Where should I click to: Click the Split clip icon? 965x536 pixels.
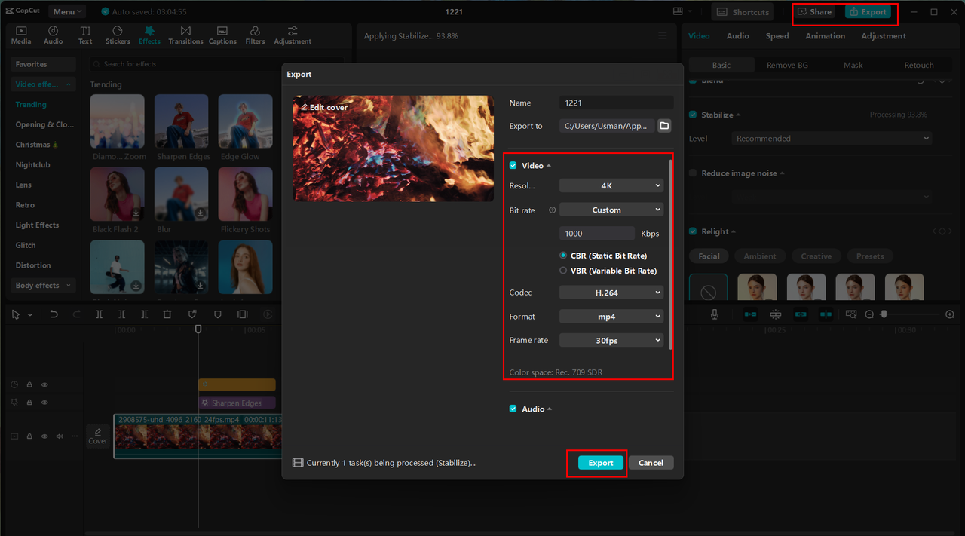pos(99,314)
